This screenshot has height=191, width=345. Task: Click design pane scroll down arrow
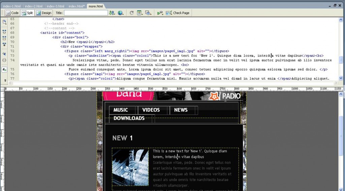coord(341,189)
